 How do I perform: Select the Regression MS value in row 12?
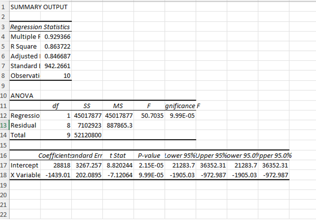tap(118, 116)
